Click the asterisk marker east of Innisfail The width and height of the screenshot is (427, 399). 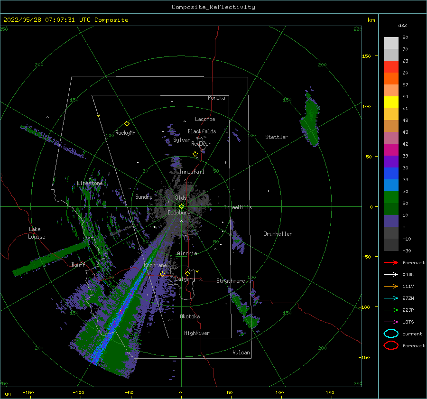225,163
